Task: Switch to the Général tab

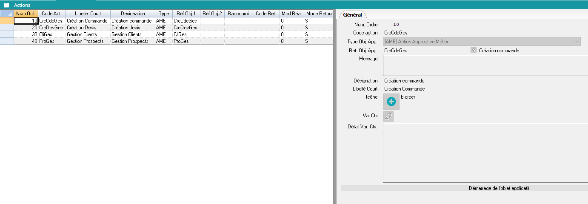Action: 352,15
